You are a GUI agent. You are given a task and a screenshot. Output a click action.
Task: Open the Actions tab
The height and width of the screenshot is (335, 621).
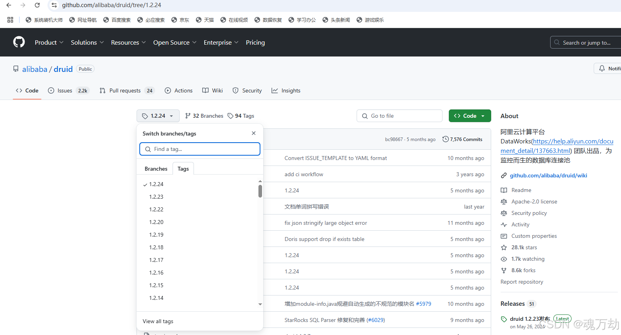pos(179,90)
